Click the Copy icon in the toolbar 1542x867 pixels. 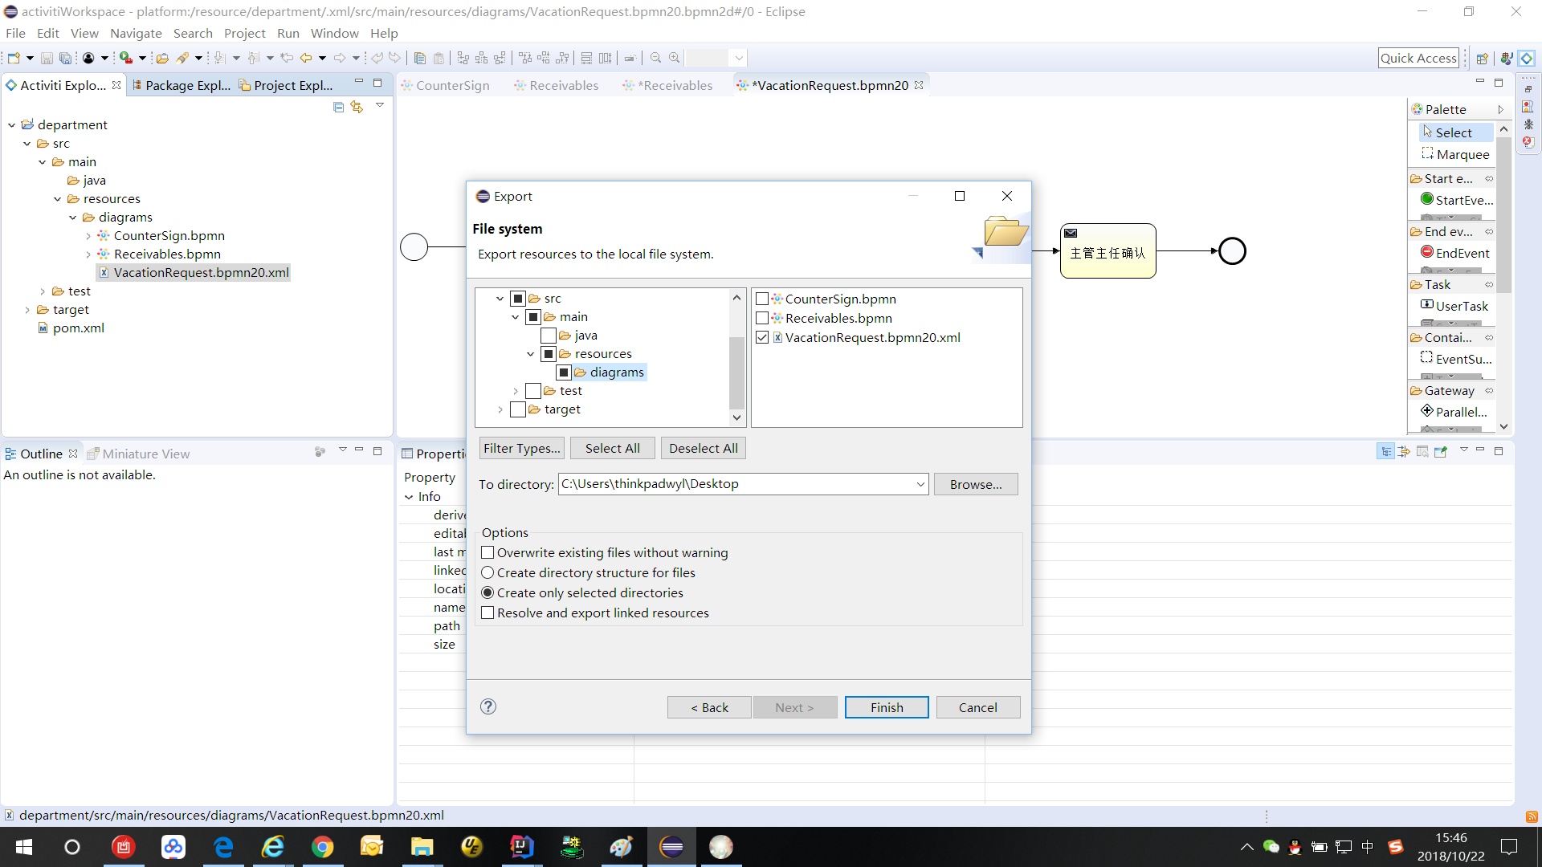tap(419, 58)
